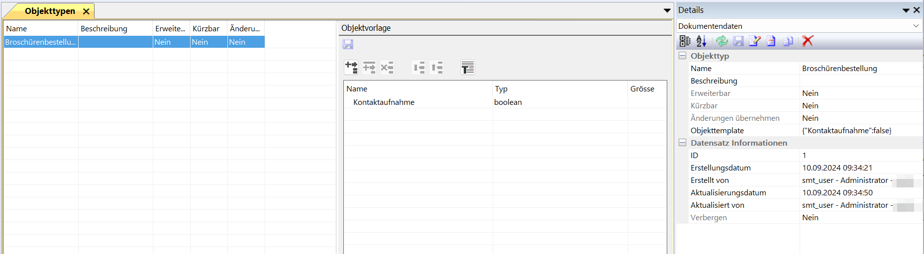Click the remove field icon with X

(x=387, y=67)
